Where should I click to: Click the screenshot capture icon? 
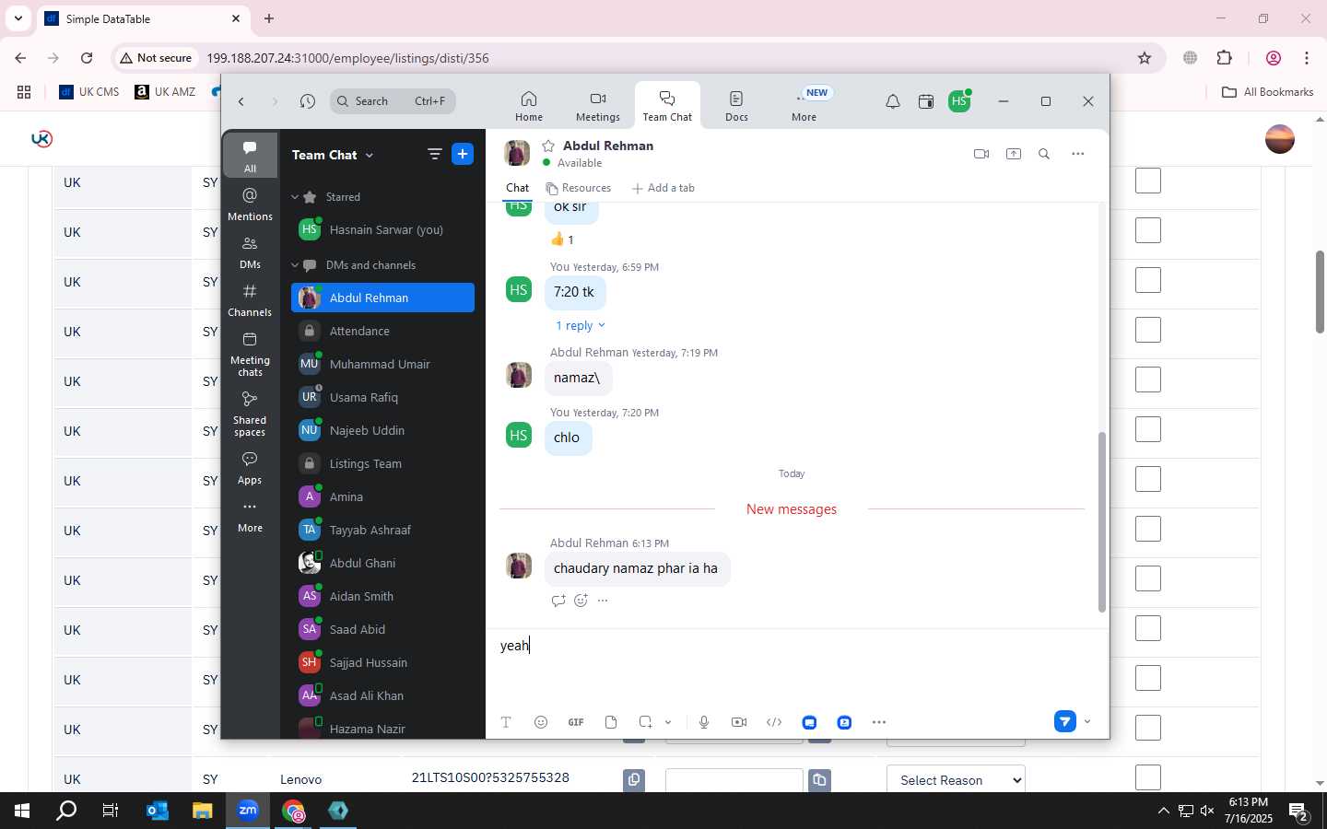point(646,722)
